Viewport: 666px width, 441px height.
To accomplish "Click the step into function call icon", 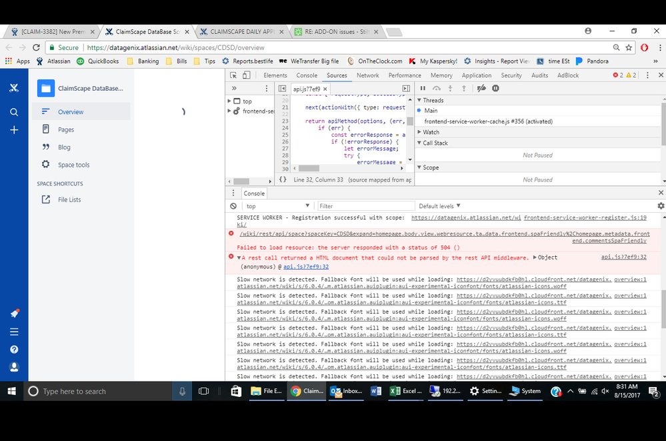I will [450, 89].
